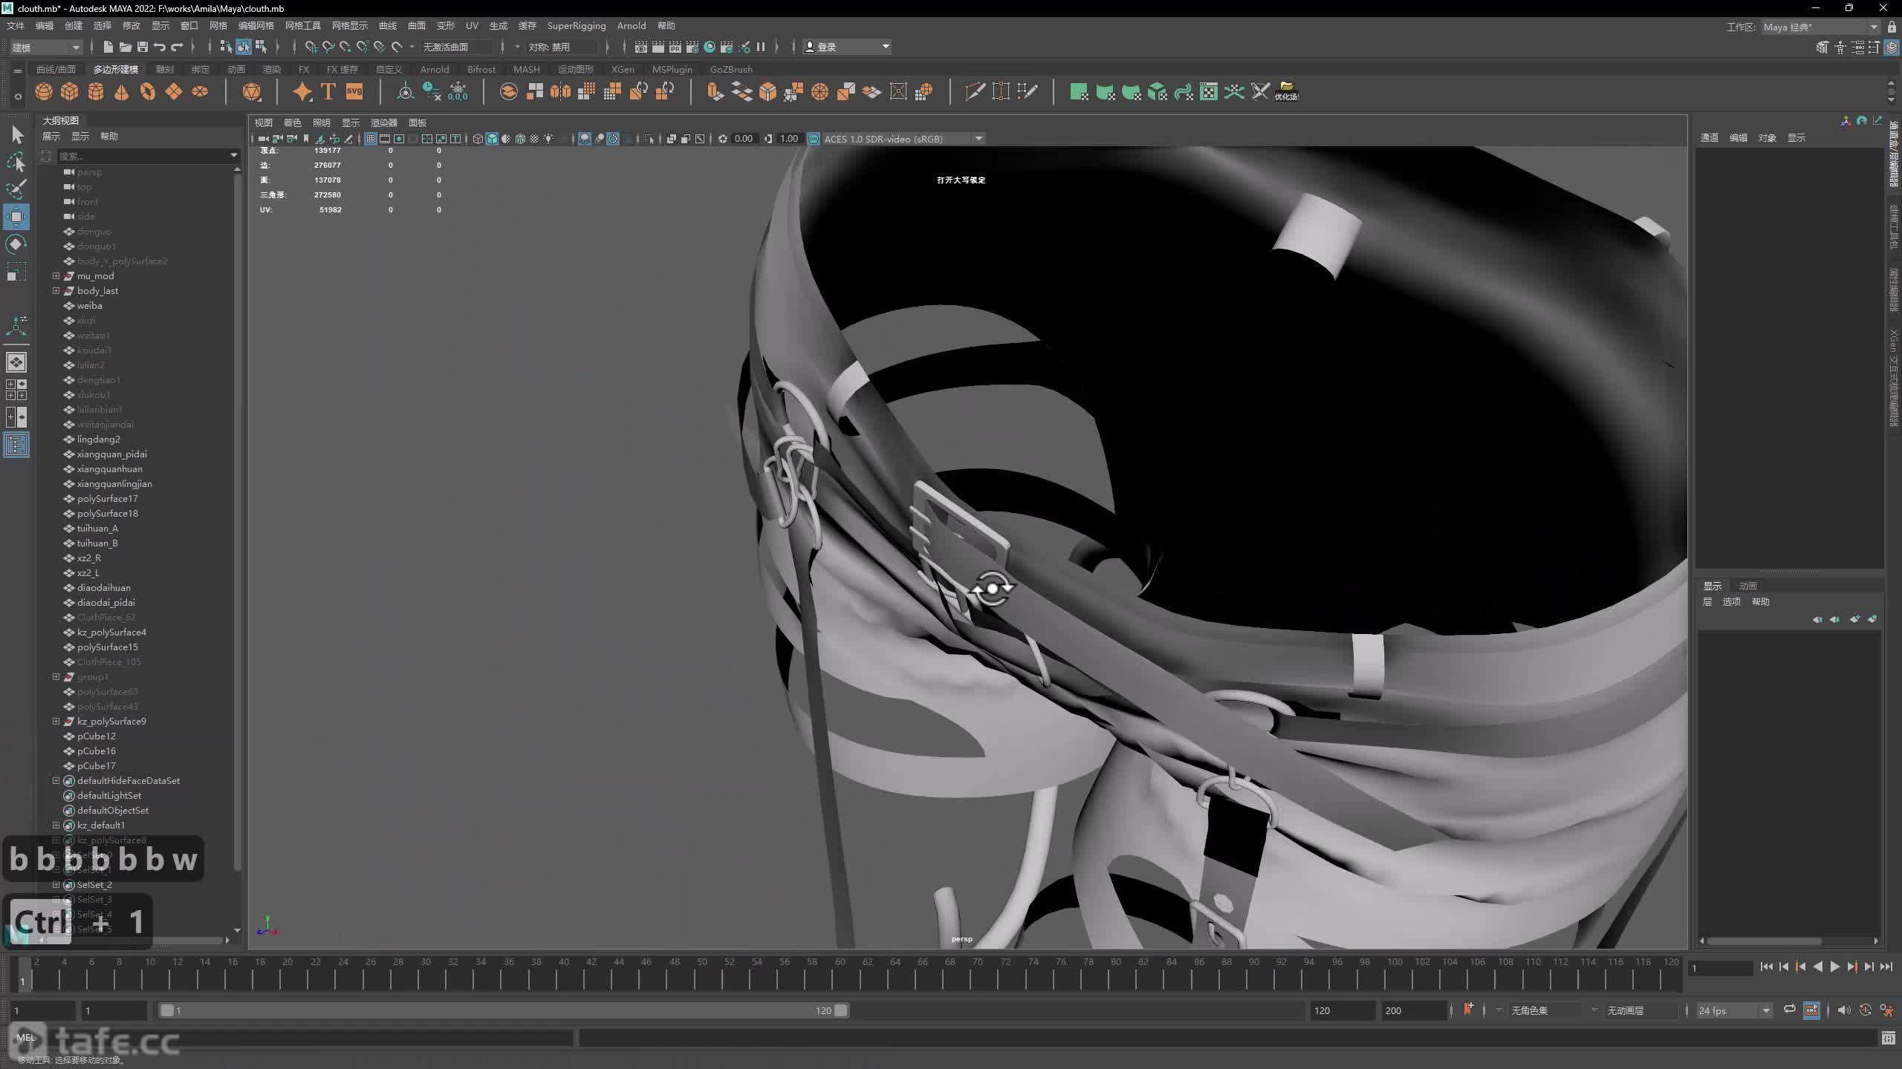1902x1069 pixels.
Task: Create a polygon cube from shelf
Action: [x=70, y=92]
